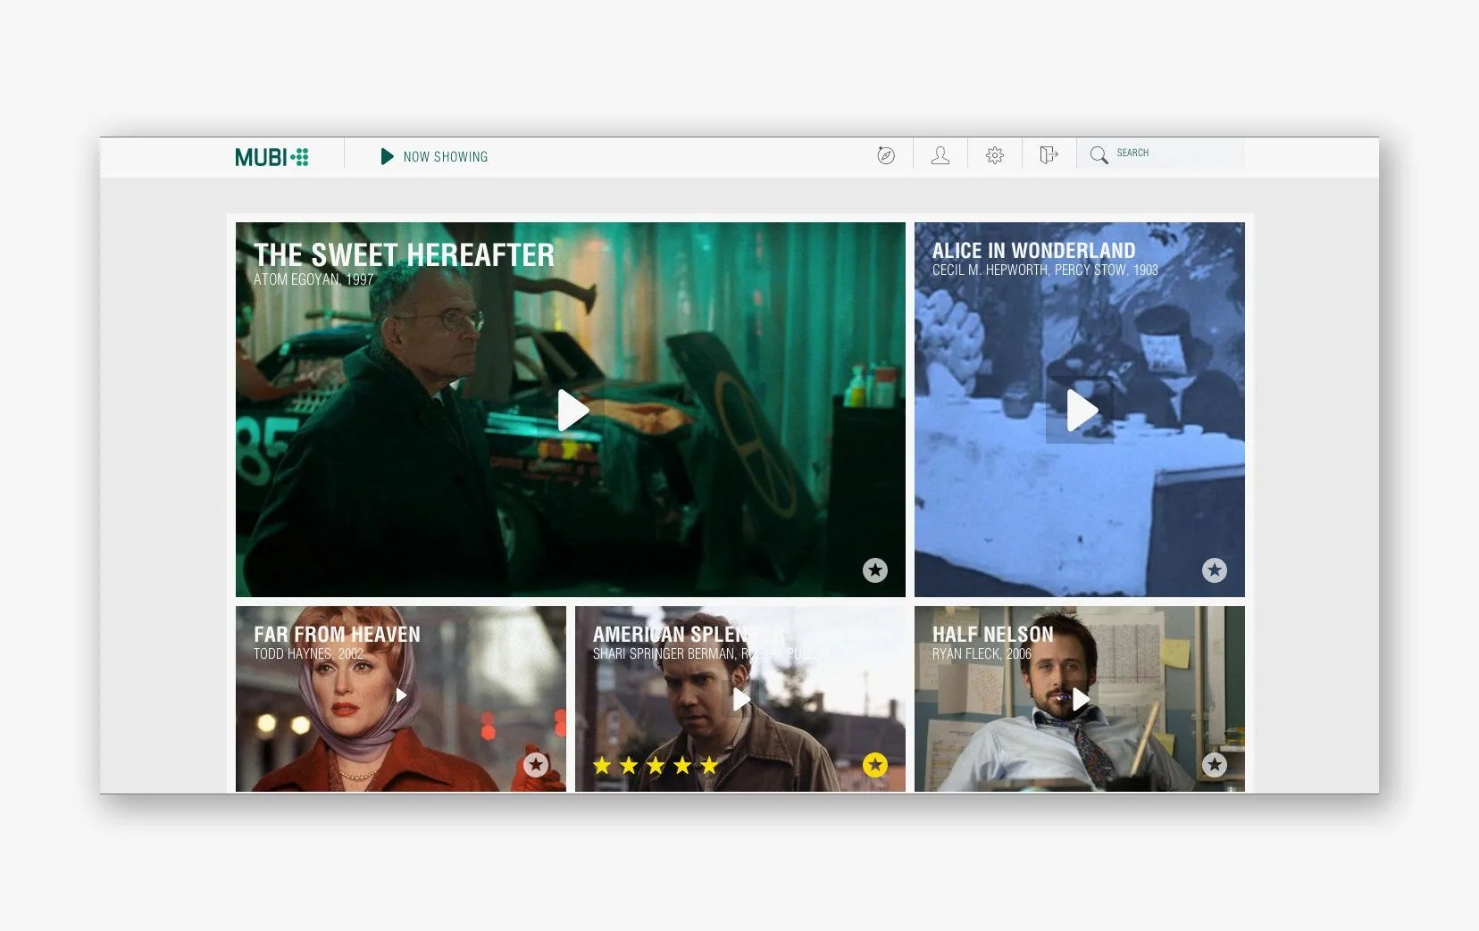Select the title The Sweet Hereafter
The image size is (1479, 931).
[403, 254]
